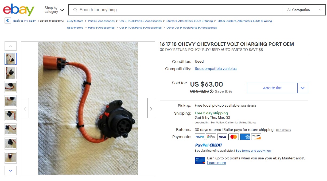Click the Add to list button
327x181 pixels.
tap(272, 88)
